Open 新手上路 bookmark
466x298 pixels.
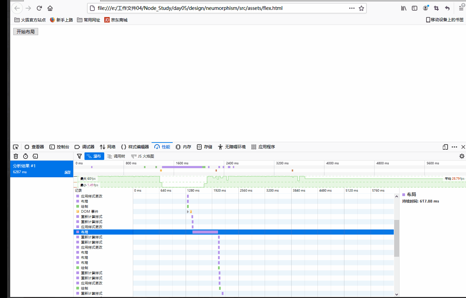(x=61, y=20)
